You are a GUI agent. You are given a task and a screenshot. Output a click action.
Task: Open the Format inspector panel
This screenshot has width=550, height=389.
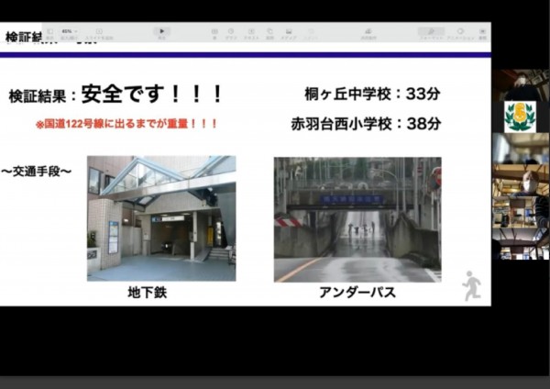pyautogui.click(x=431, y=31)
